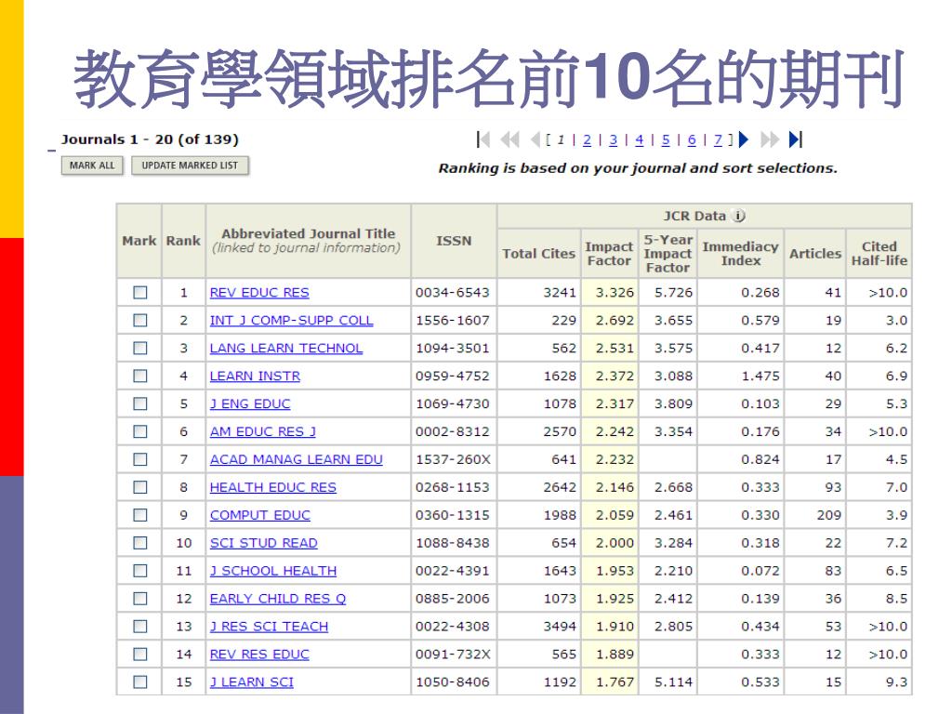This screenshot has height=714, width=952.
Task: Click total cites value 3494
Action: coord(560,627)
